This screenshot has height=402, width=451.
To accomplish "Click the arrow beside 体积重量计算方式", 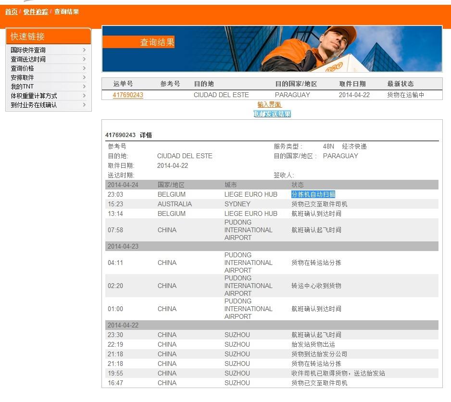I will 84,96.
